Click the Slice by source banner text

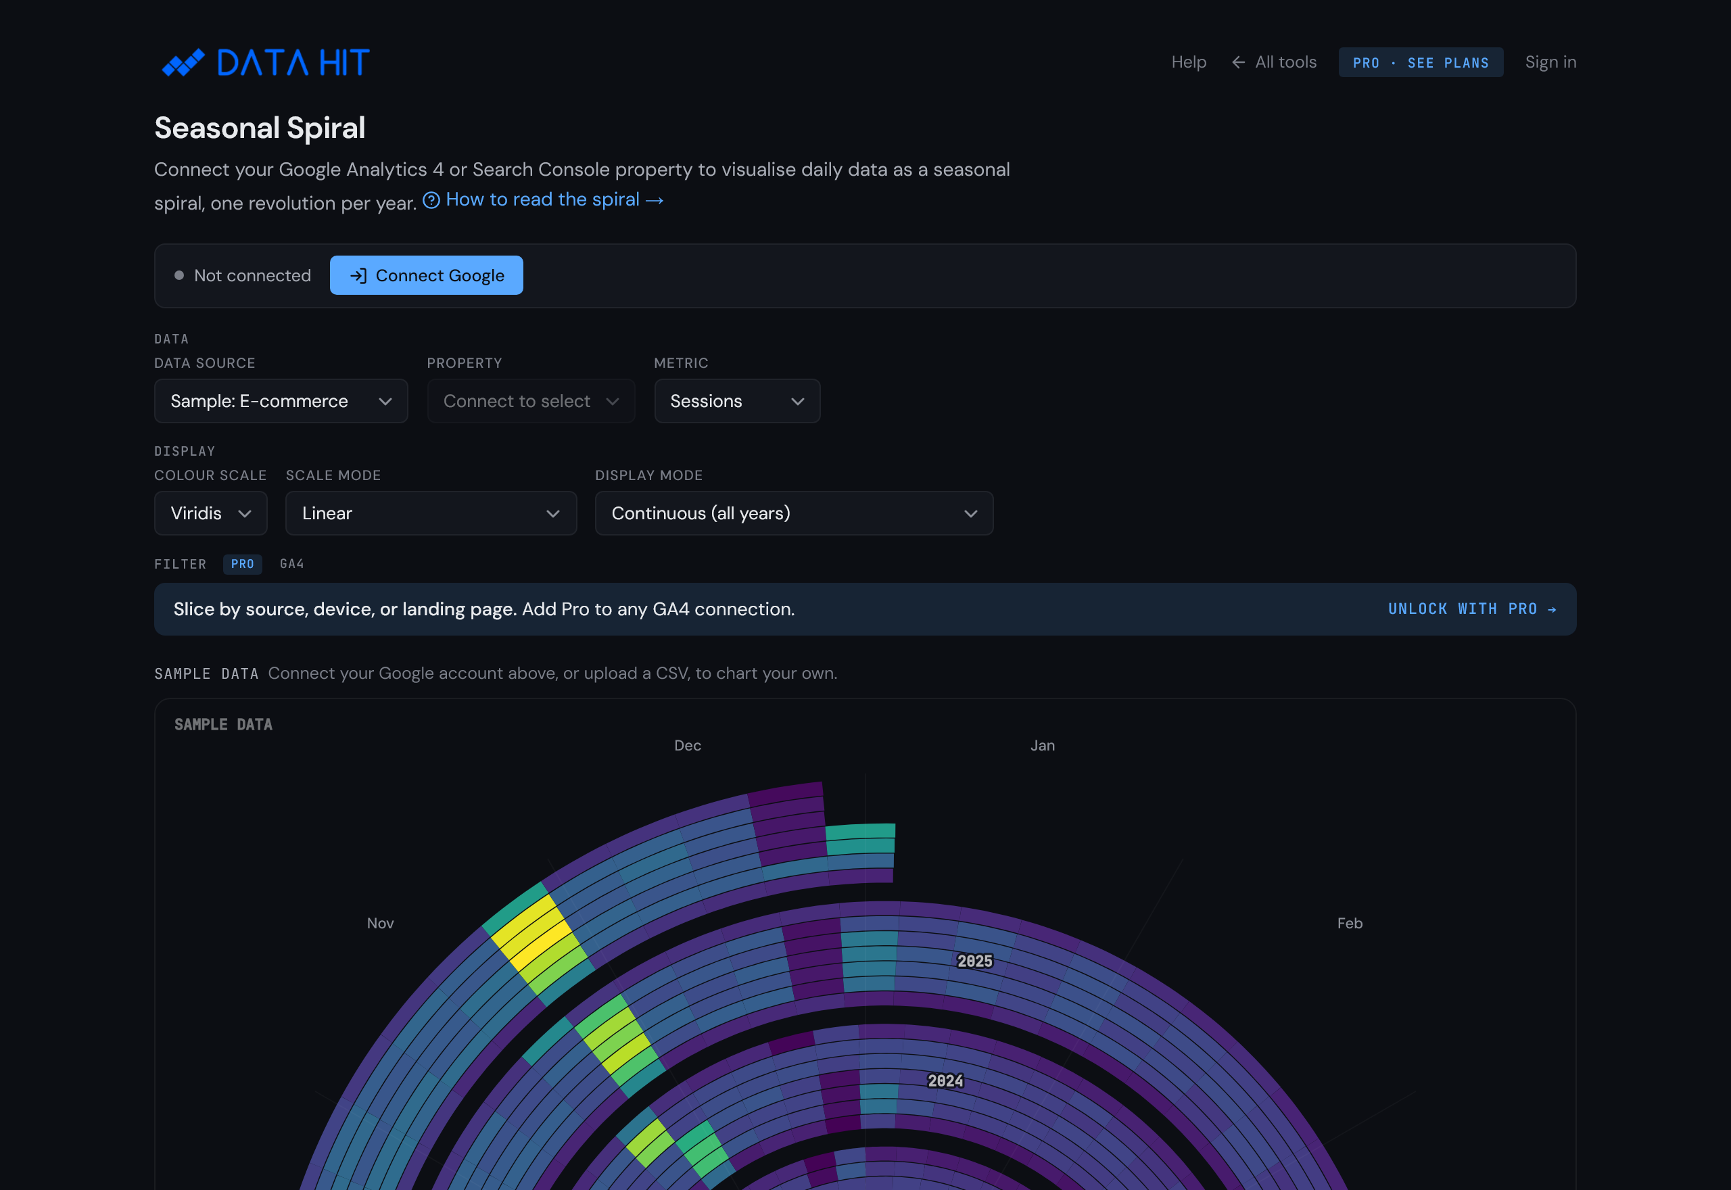point(484,609)
